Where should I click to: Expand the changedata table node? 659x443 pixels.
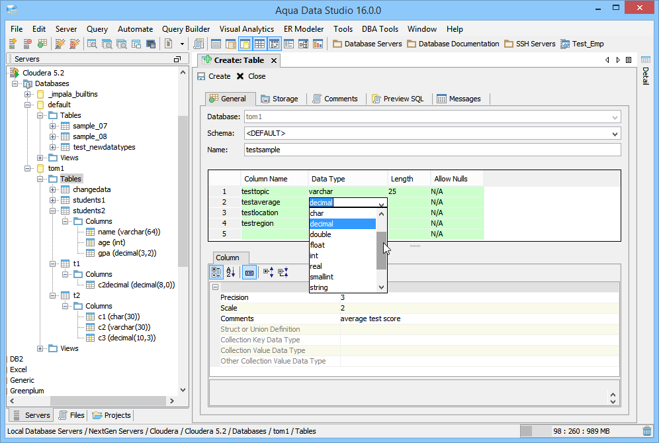54,189
